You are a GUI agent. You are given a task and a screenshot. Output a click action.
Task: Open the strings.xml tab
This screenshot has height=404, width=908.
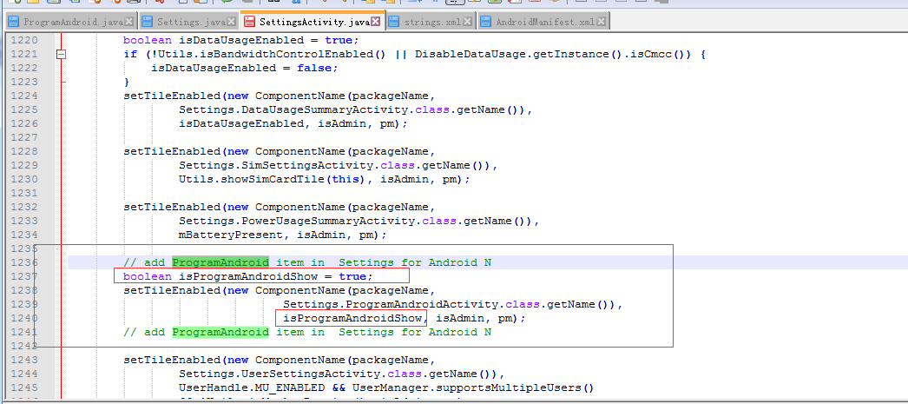pos(431,22)
